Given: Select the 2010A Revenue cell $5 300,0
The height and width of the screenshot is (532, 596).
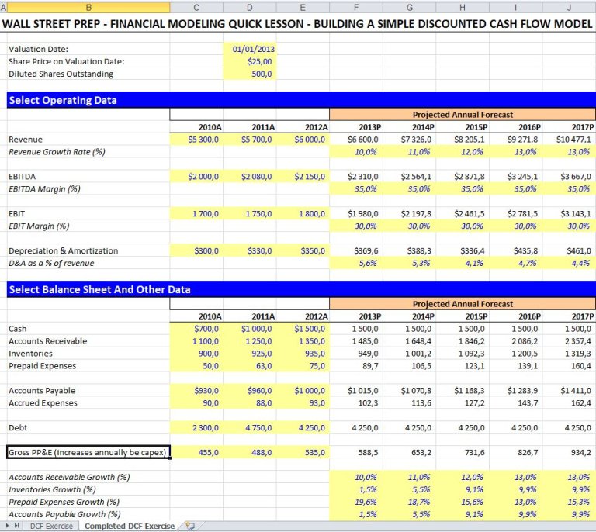Looking at the screenshot, I should click(196, 140).
